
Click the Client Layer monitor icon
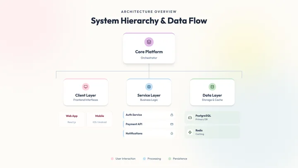[86, 87]
